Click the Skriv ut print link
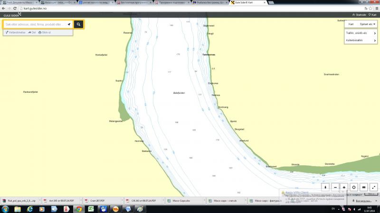This screenshot has width=380, height=213. coord(45,33)
